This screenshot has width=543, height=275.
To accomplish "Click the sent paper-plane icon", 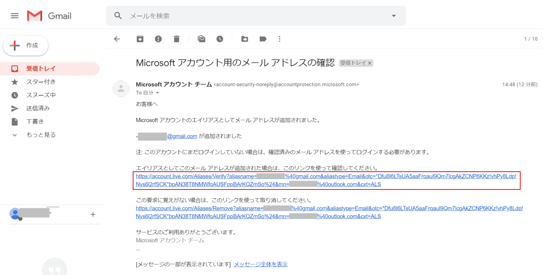I will (15, 109).
